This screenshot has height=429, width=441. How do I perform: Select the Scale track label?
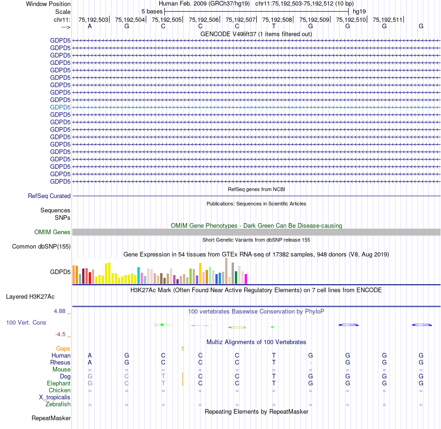pyautogui.click(x=63, y=12)
